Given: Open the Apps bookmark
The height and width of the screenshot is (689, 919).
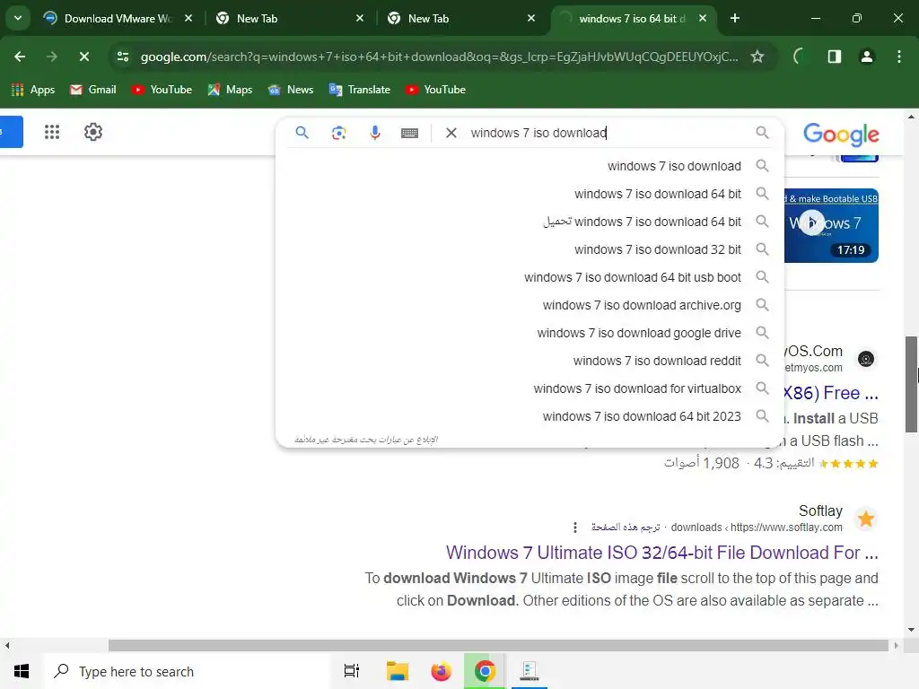Looking at the screenshot, I should tap(33, 90).
